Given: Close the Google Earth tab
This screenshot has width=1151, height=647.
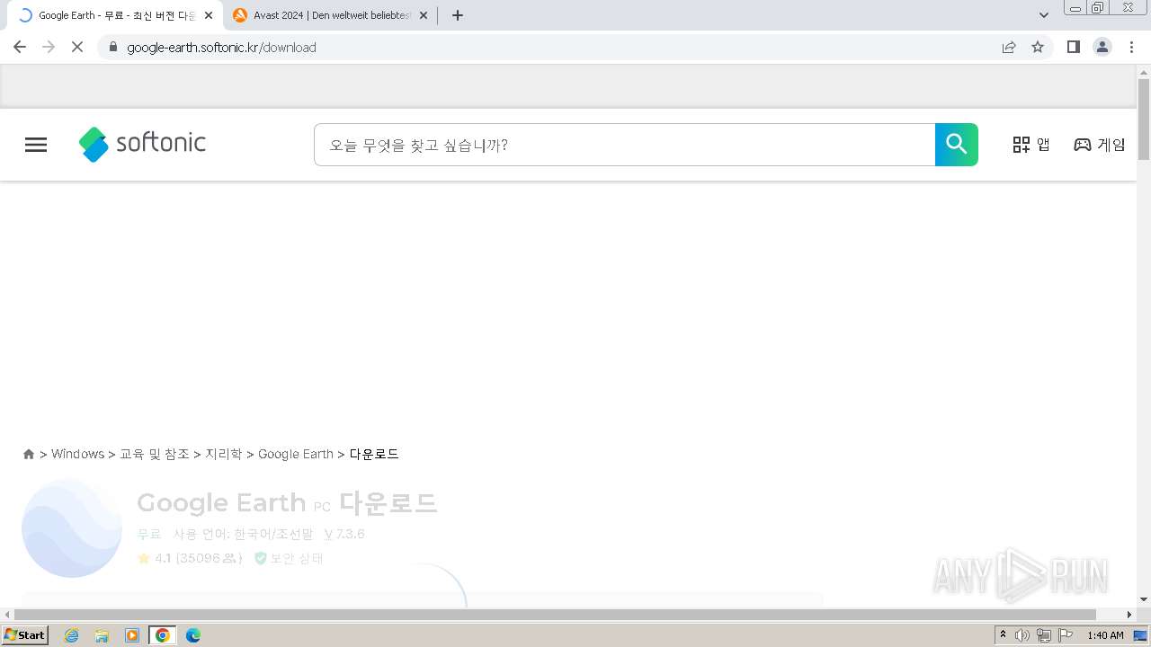Looking at the screenshot, I should click(x=209, y=15).
